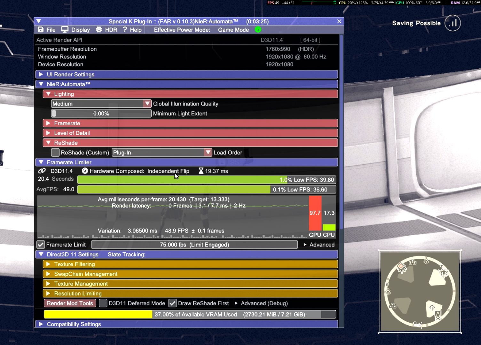Click the green CPU load bar
Screen dimensions: 481x345
(x=329, y=227)
